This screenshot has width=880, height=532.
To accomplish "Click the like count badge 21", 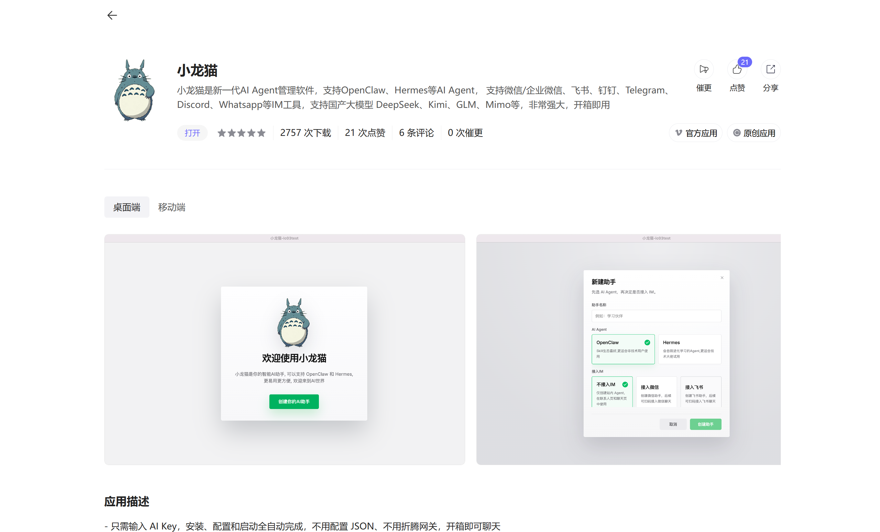I will coord(745,62).
